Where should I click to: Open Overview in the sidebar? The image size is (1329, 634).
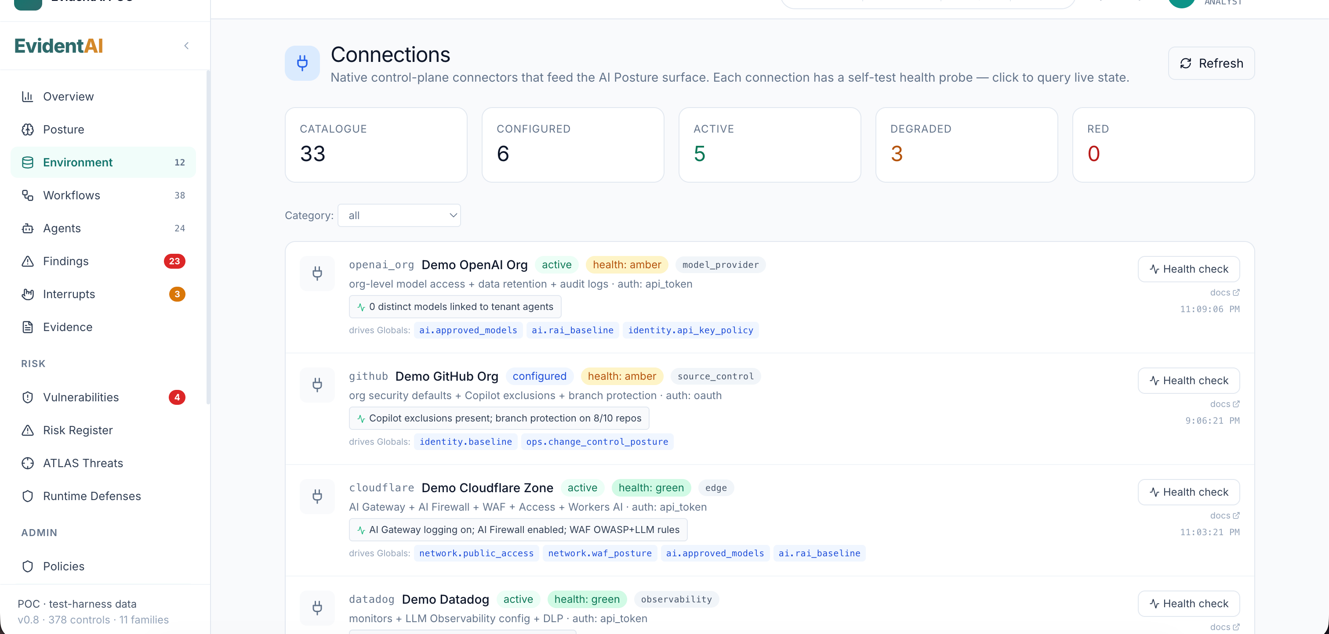[x=103, y=97]
